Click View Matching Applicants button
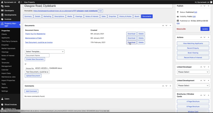213x113 pixels. click(193, 43)
